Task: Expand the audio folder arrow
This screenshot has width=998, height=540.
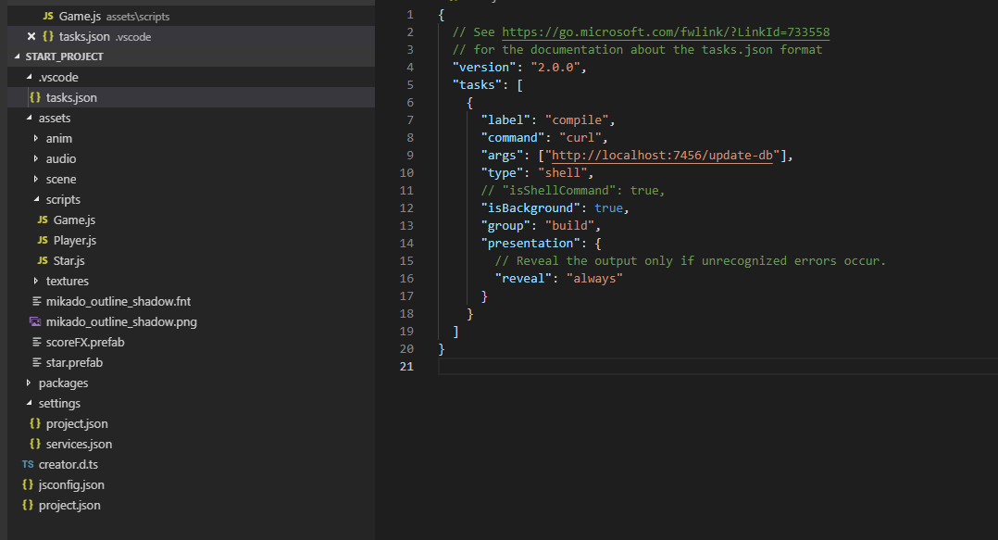Action: tap(36, 158)
